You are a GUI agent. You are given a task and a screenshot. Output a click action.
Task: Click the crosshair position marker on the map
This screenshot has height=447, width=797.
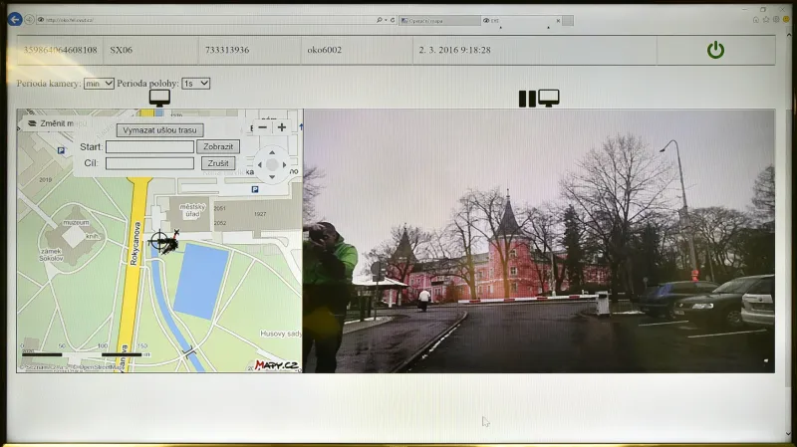click(159, 241)
